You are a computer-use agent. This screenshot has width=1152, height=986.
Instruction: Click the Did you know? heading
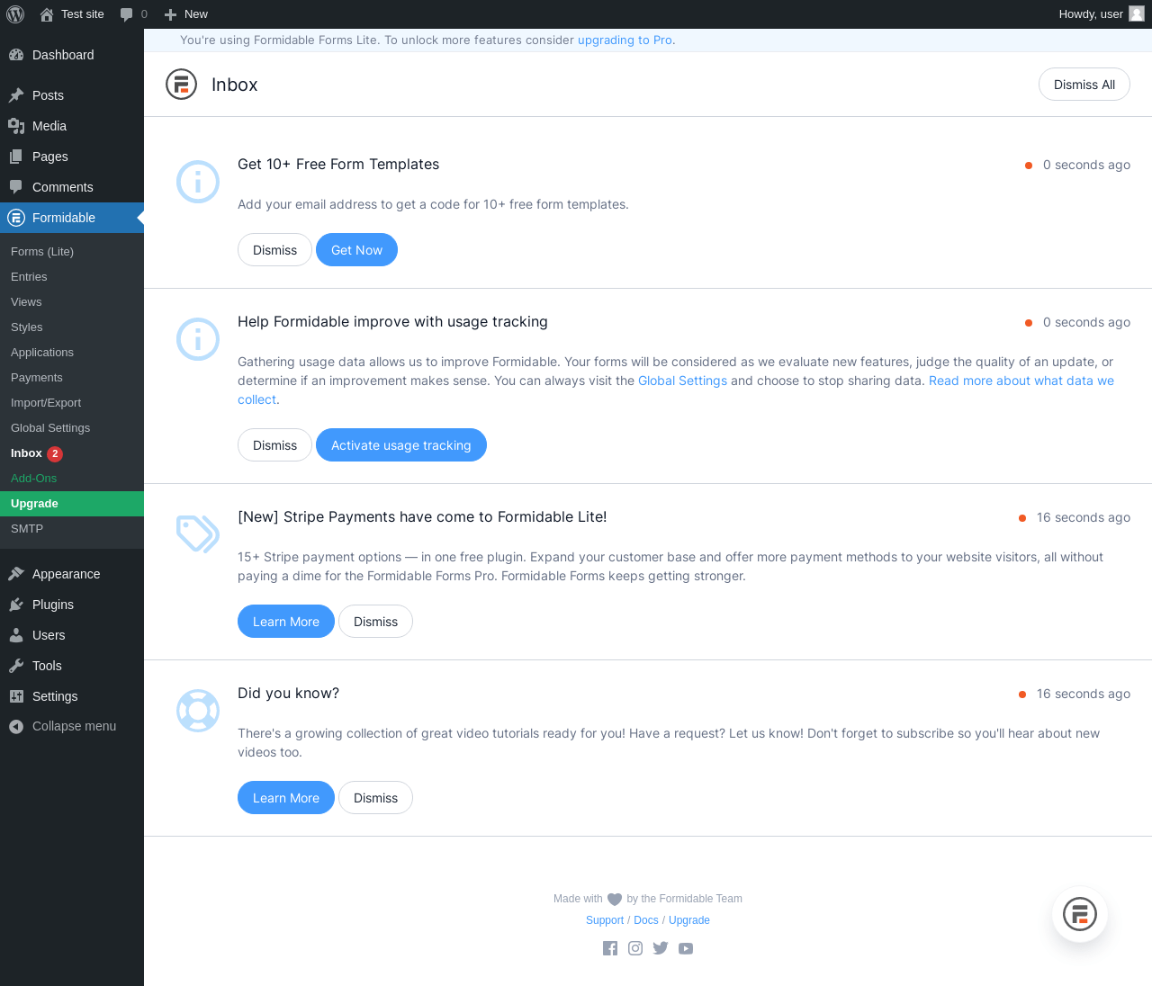tap(288, 694)
